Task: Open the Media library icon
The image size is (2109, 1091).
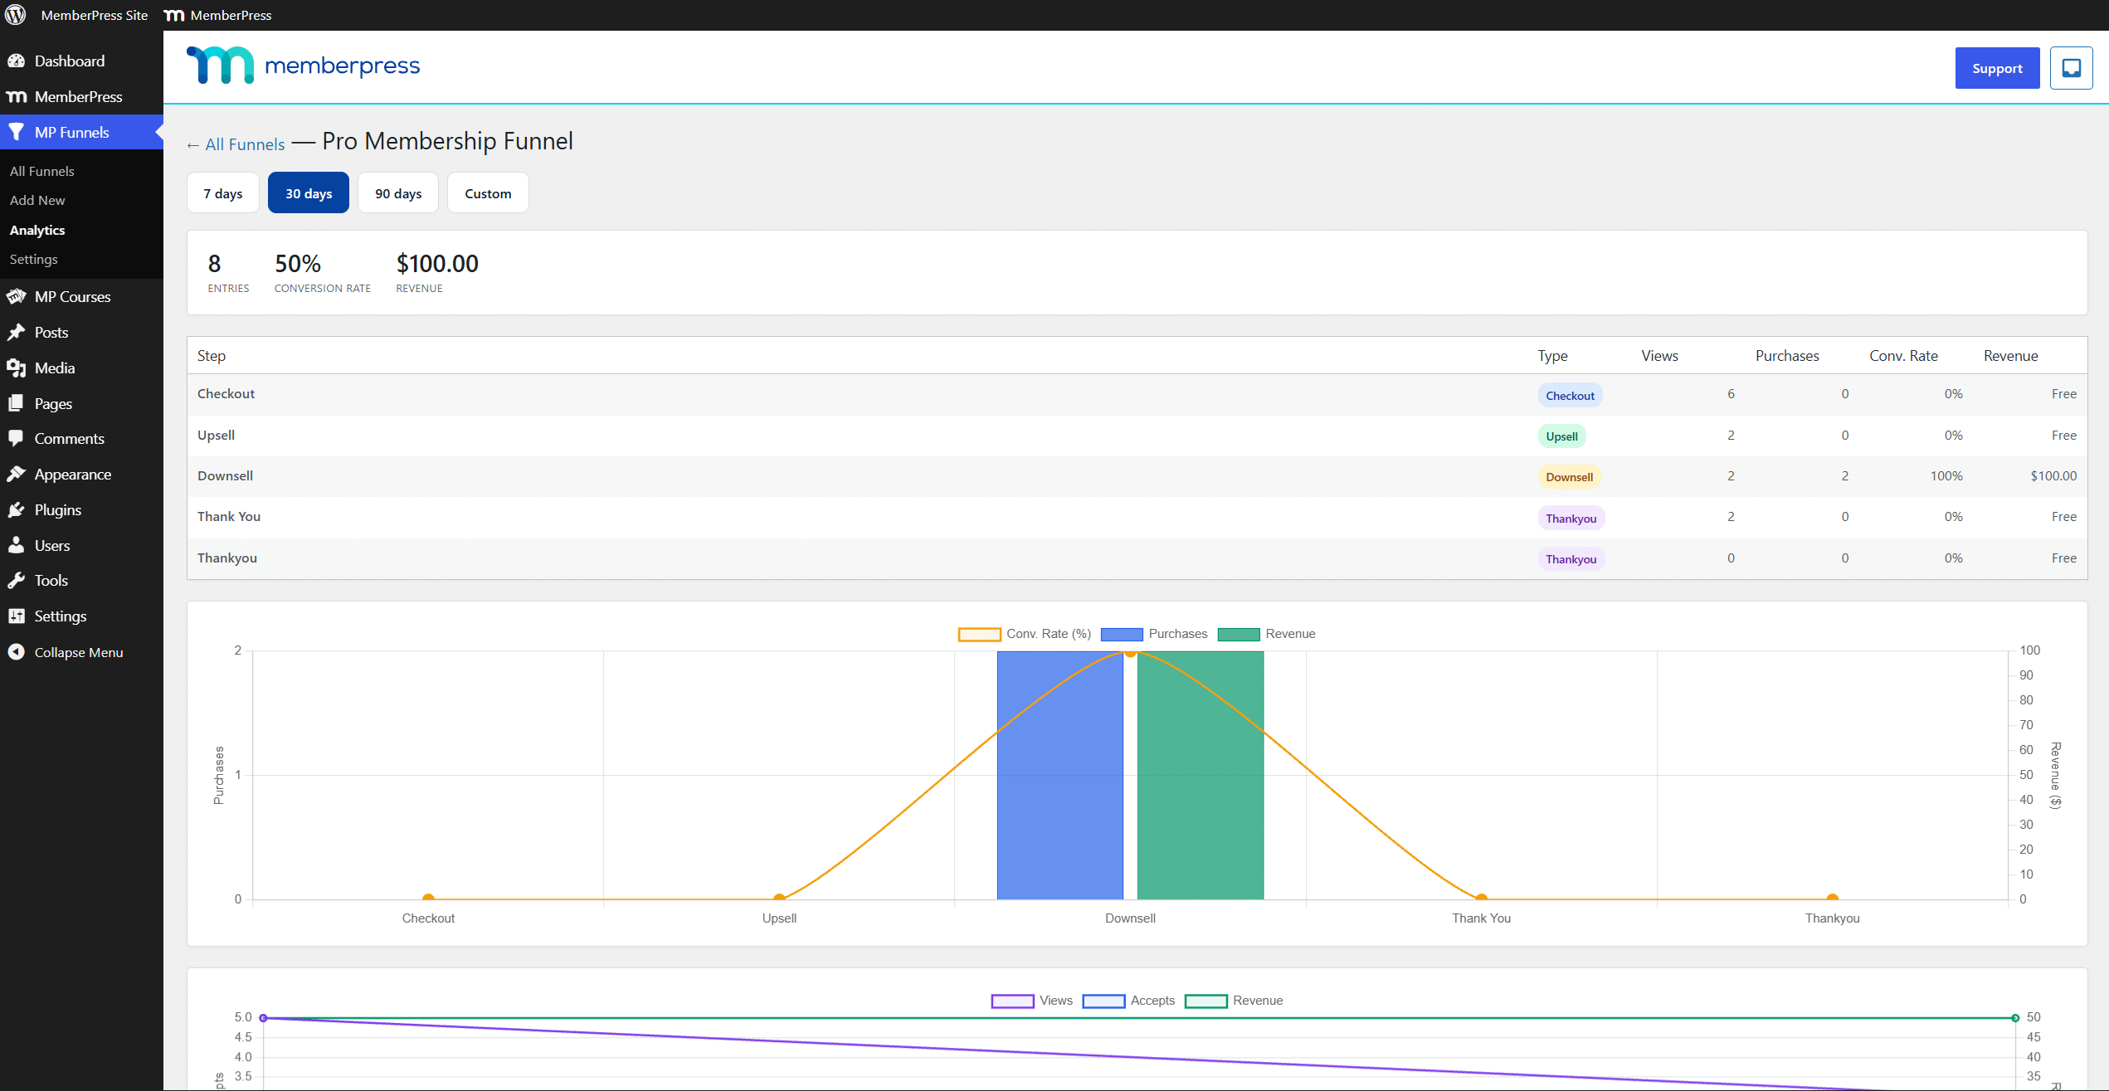Action: pyautogui.click(x=17, y=368)
